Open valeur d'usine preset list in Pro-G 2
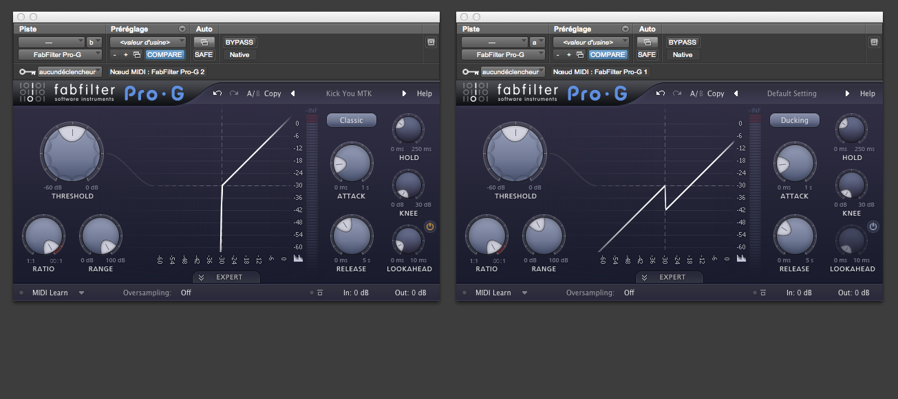Viewport: 898px width, 399px height. pos(149,42)
